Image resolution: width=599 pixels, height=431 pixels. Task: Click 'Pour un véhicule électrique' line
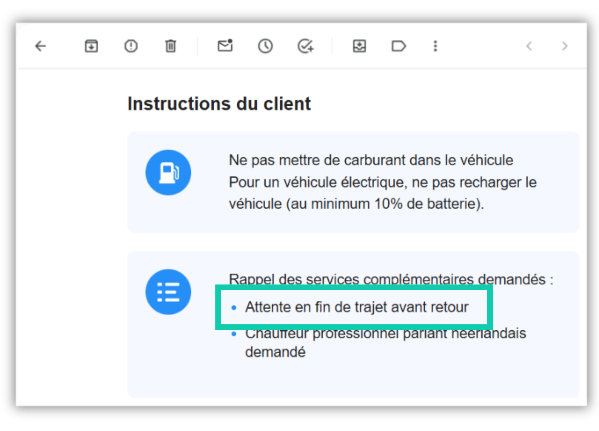pyautogui.click(x=383, y=182)
